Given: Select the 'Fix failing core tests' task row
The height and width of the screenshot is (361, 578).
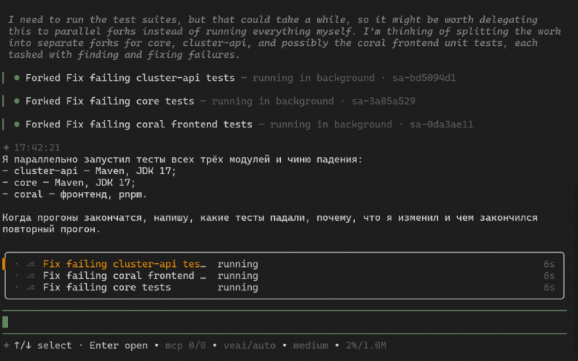Looking at the screenshot, I should click(285, 288).
